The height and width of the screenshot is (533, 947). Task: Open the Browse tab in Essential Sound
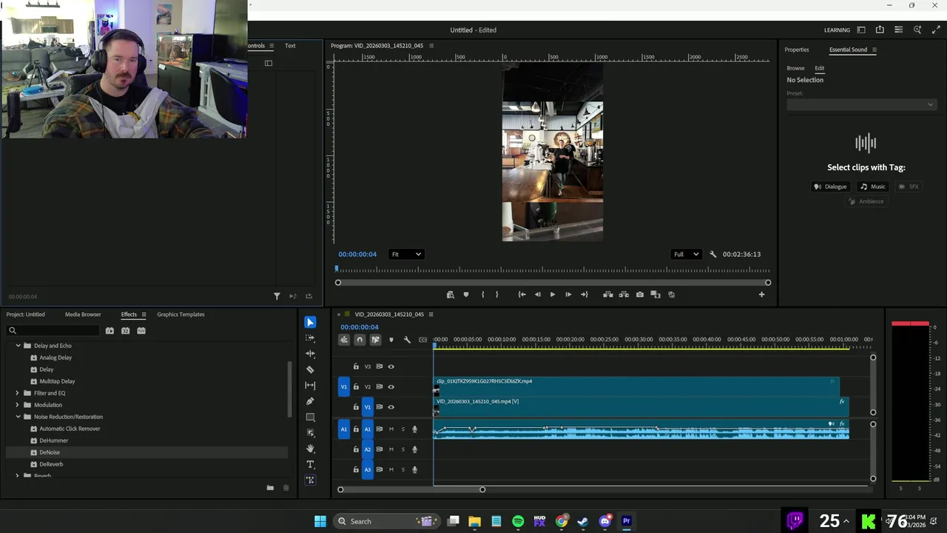pyautogui.click(x=795, y=68)
